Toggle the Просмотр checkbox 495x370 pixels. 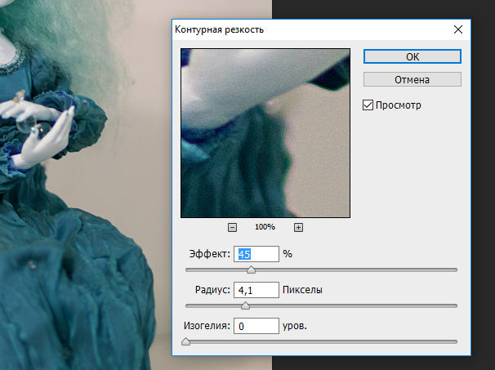[x=368, y=105]
